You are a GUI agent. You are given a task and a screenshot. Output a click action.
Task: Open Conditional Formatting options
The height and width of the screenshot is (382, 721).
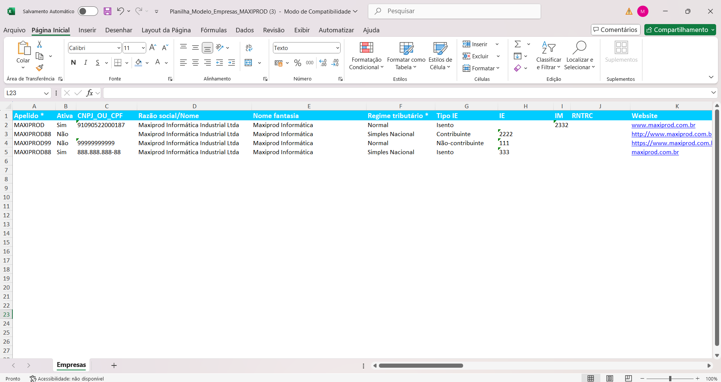(x=366, y=56)
